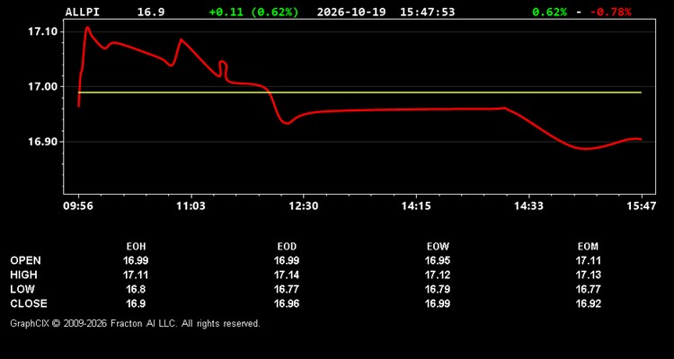Select the EOW column header
The width and height of the screenshot is (674, 359).
(438, 247)
